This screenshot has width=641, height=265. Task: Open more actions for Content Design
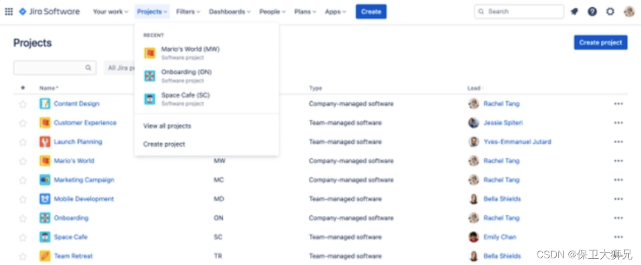[x=619, y=104]
